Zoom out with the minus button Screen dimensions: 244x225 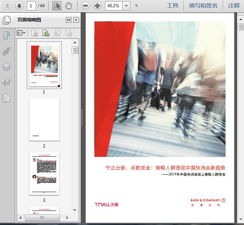pos(85,6)
